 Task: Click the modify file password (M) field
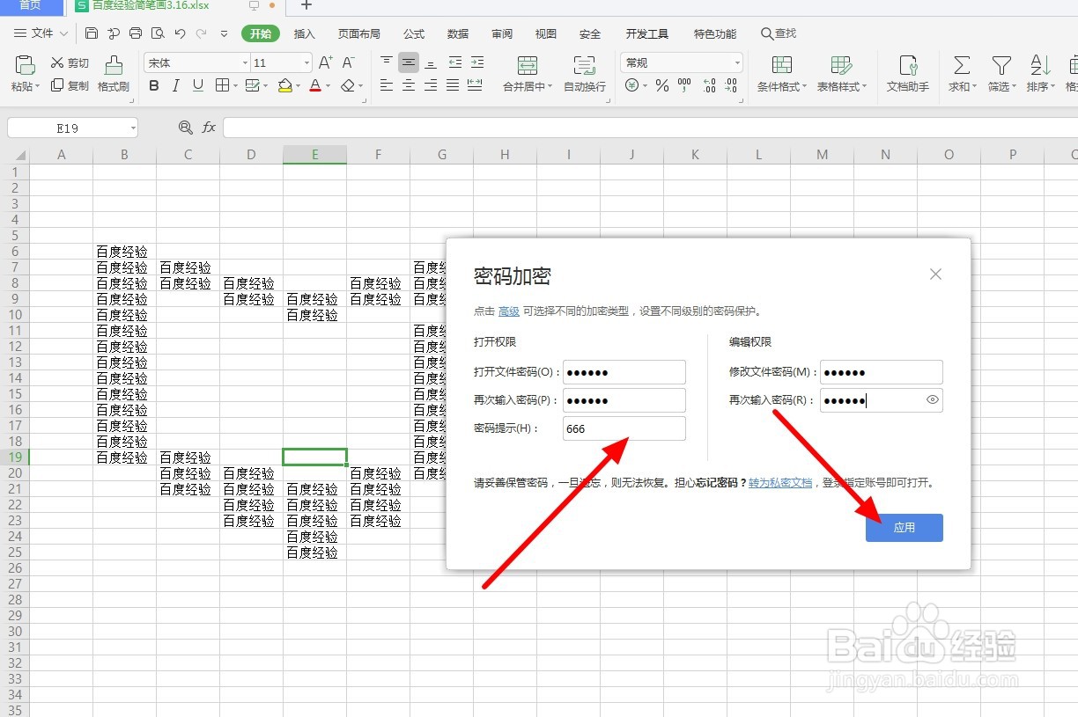point(881,372)
